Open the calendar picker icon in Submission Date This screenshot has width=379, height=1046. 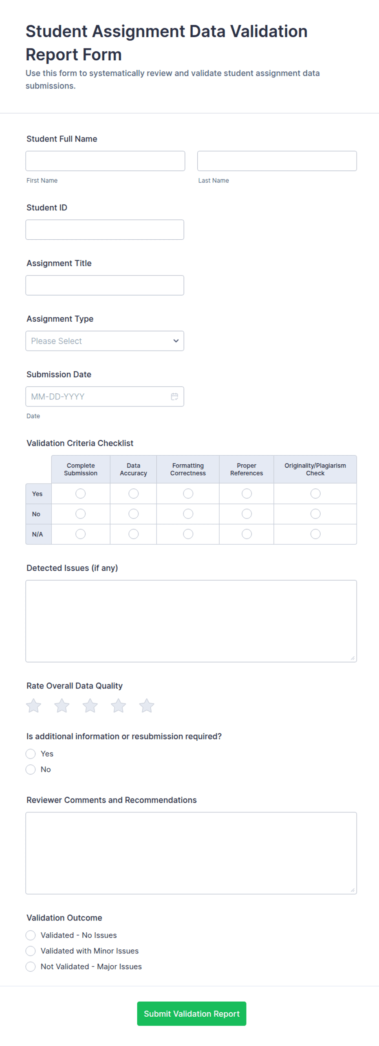(174, 396)
